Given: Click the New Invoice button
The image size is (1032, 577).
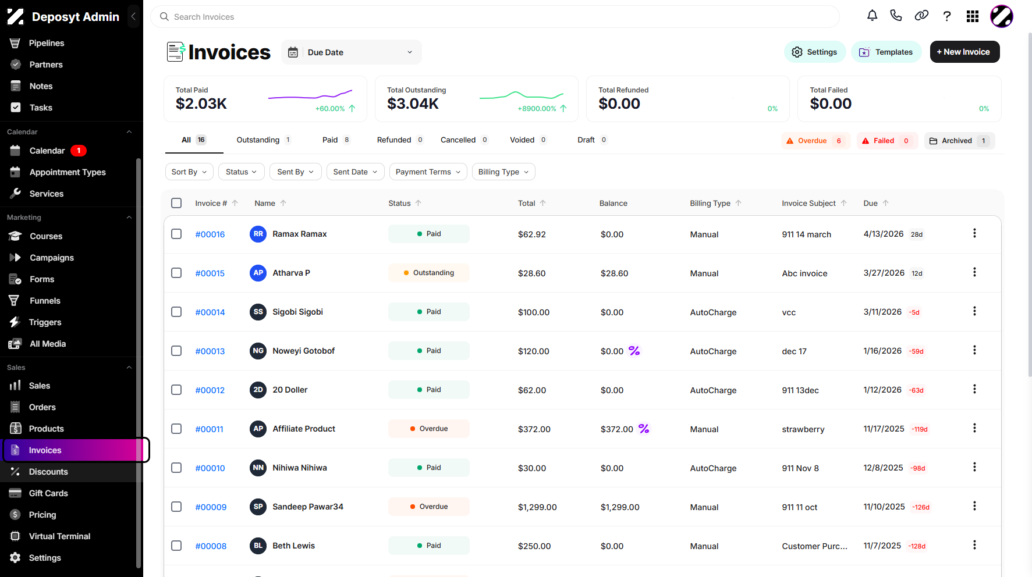Looking at the screenshot, I should (964, 52).
